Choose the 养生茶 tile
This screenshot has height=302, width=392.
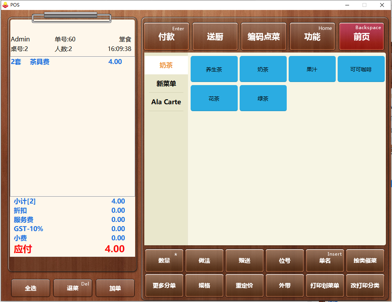point(214,69)
